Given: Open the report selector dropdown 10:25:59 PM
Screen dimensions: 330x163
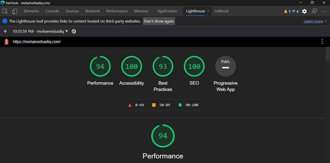Looking at the screenshot, I should pyautogui.click(x=40, y=31).
